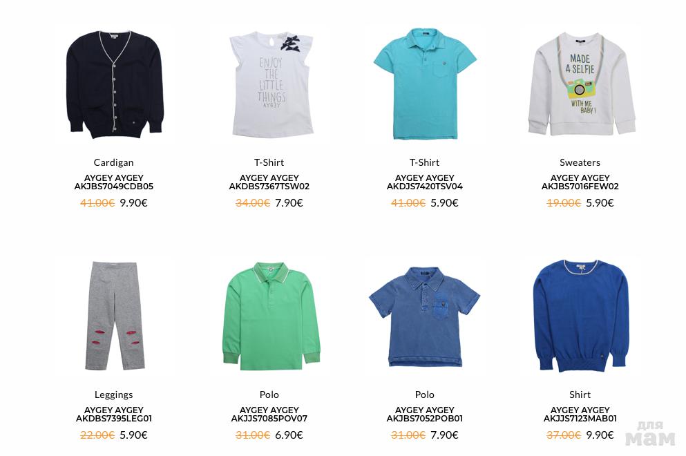
Task: Open product AKJJS7123MAB01 title link
Action: [x=580, y=415]
